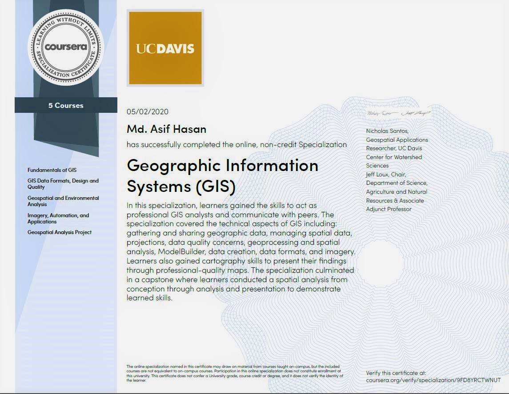Click the date 05/02/2020
This screenshot has height=394, width=509.
click(x=148, y=112)
